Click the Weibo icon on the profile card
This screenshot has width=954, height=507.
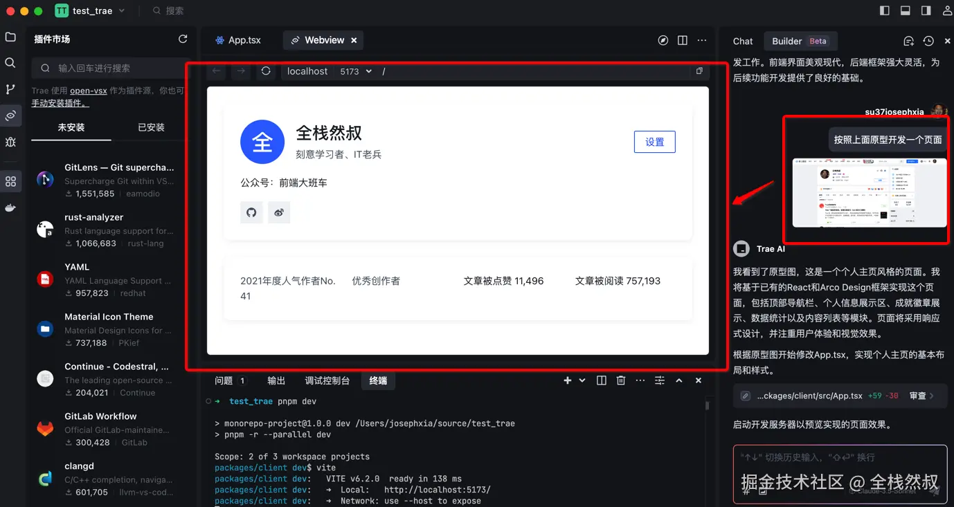(279, 212)
